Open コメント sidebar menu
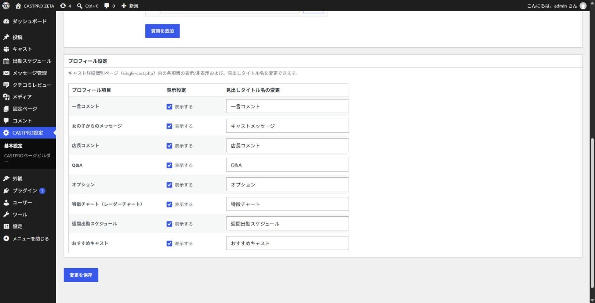The image size is (595, 303). [x=28, y=121]
